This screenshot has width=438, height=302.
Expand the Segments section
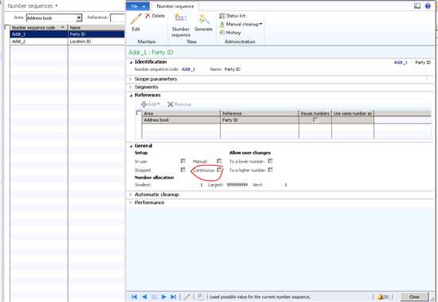131,87
